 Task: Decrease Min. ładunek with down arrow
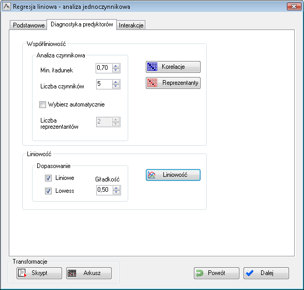click(x=116, y=70)
